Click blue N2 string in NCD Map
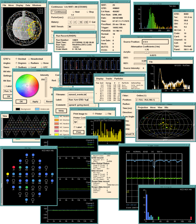 pos(27,174)
